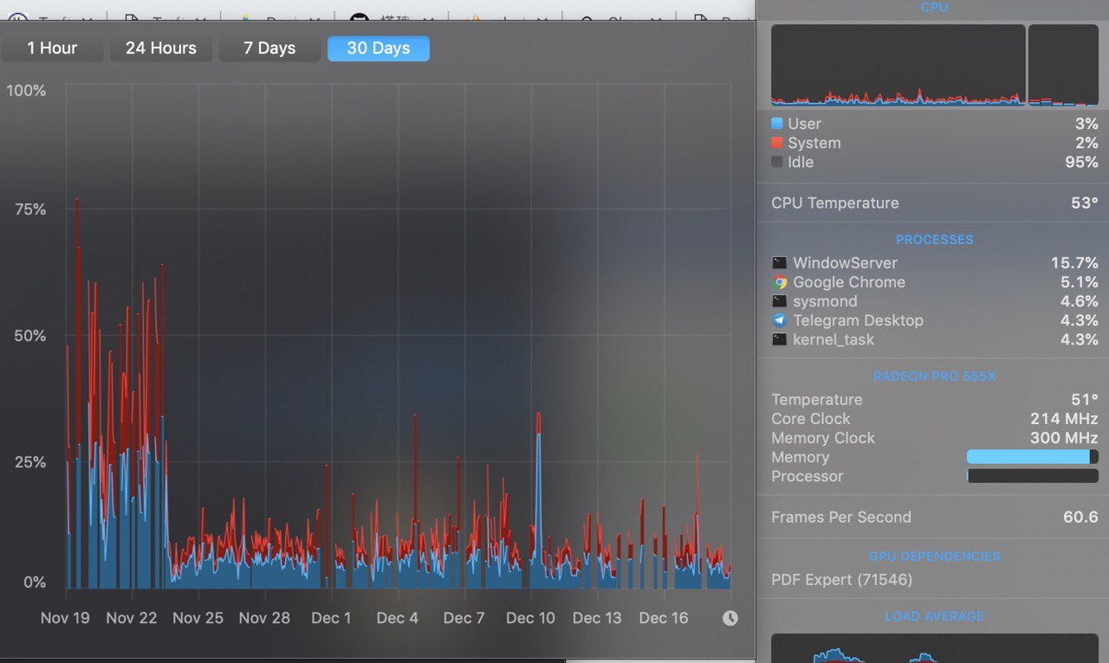Click the red System color swatch

pos(777,143)
